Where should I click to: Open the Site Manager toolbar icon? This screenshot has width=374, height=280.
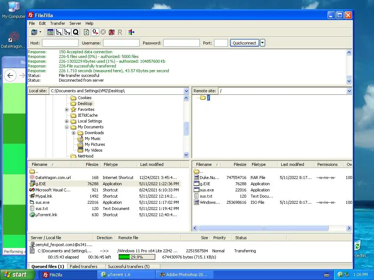(34, 32)
